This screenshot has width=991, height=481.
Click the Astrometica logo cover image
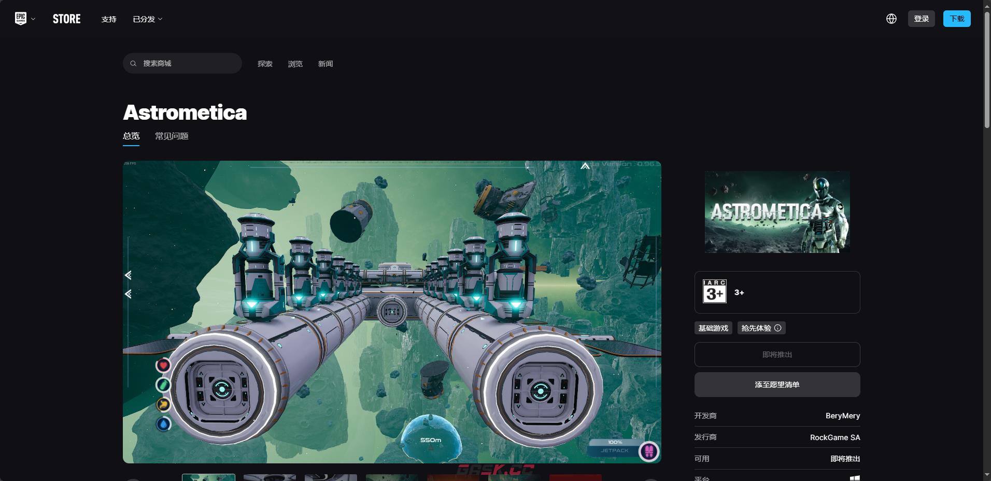[777, 212]
